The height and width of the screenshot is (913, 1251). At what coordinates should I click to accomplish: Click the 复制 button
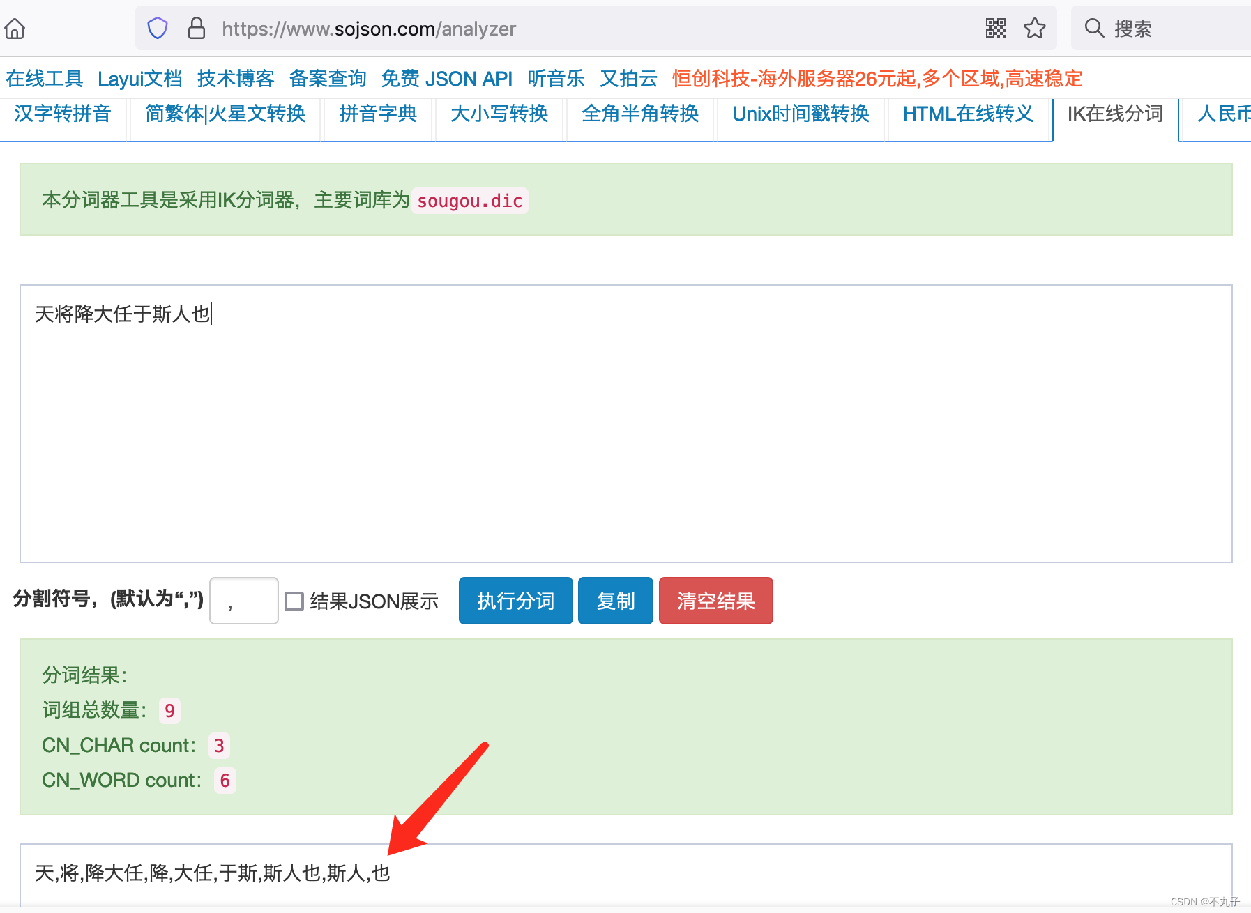click(616, 601)
